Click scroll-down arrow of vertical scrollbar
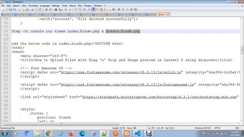 tap(242, 120)
